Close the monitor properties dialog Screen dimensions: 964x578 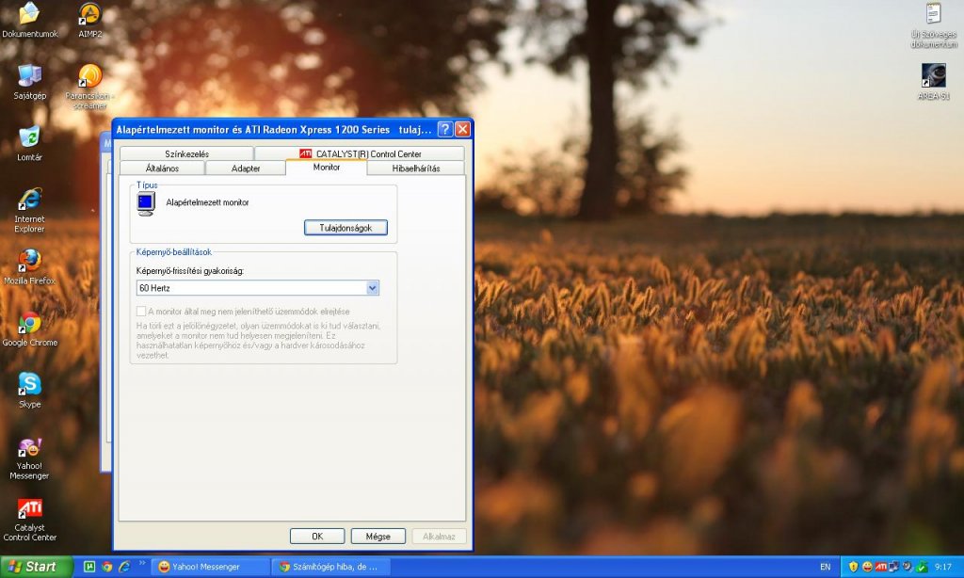coord(463,129)
